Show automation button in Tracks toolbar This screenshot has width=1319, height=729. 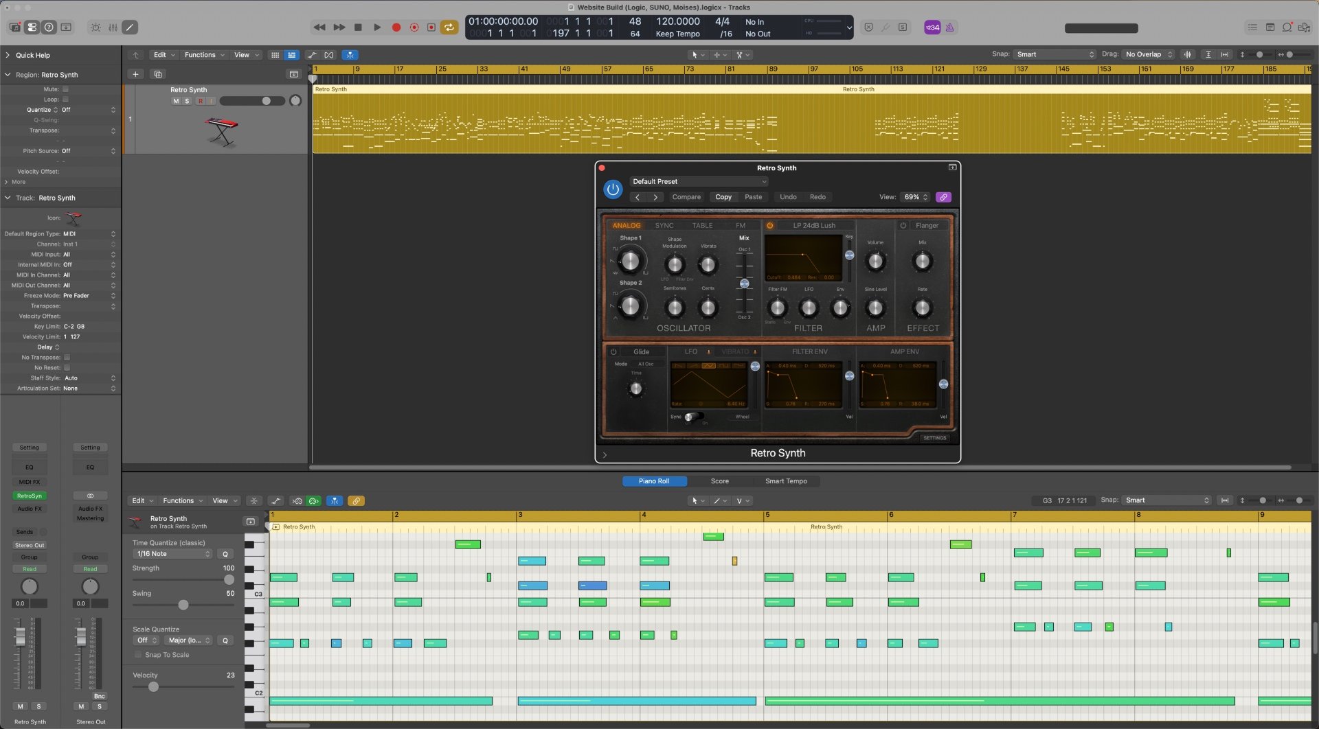coord(313,55)
